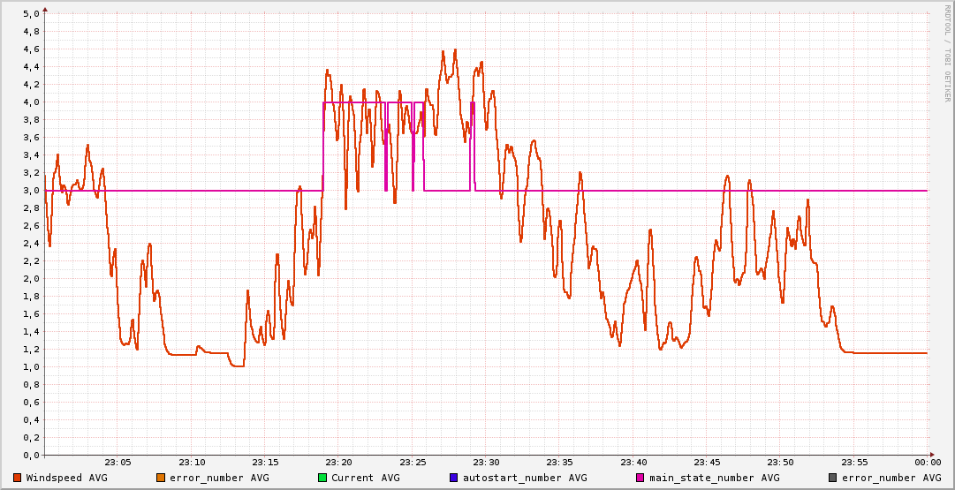
Task: Click the dark gray error_number legend swatch
Action: pyautogui.click(x=832, y=478)
